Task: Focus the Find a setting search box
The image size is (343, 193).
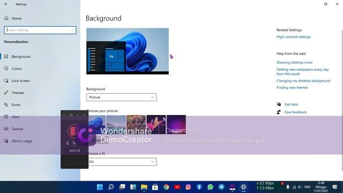Action: 40,30
